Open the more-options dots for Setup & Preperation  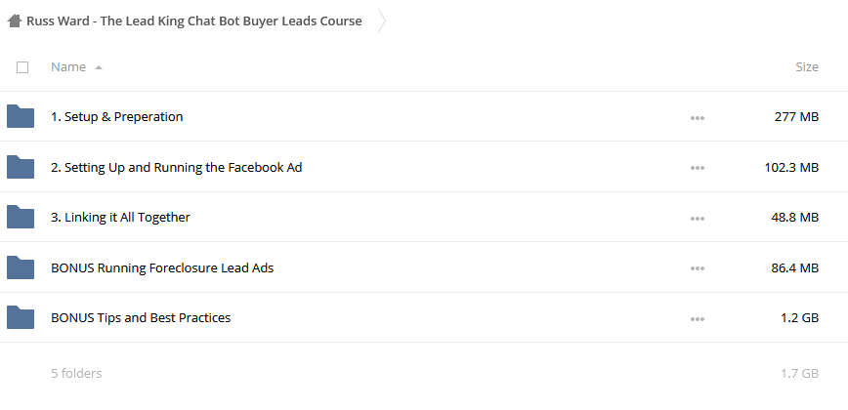[x=698, y=117]
